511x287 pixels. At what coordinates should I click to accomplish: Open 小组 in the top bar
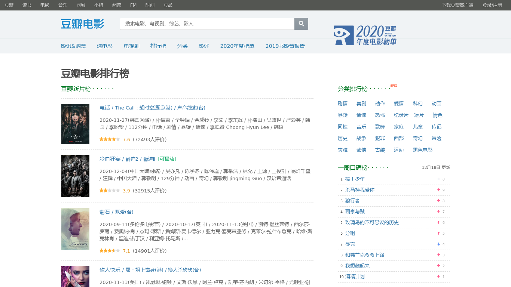(99, 5)
